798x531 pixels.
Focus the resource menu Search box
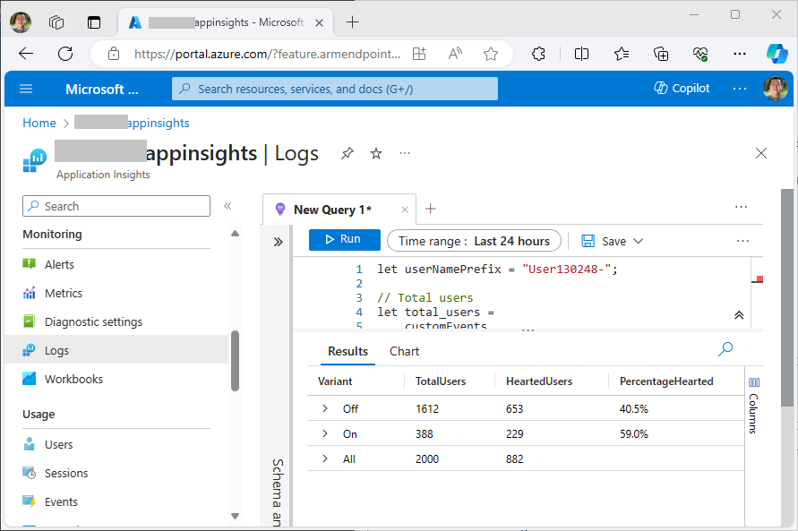coord(116,206)
